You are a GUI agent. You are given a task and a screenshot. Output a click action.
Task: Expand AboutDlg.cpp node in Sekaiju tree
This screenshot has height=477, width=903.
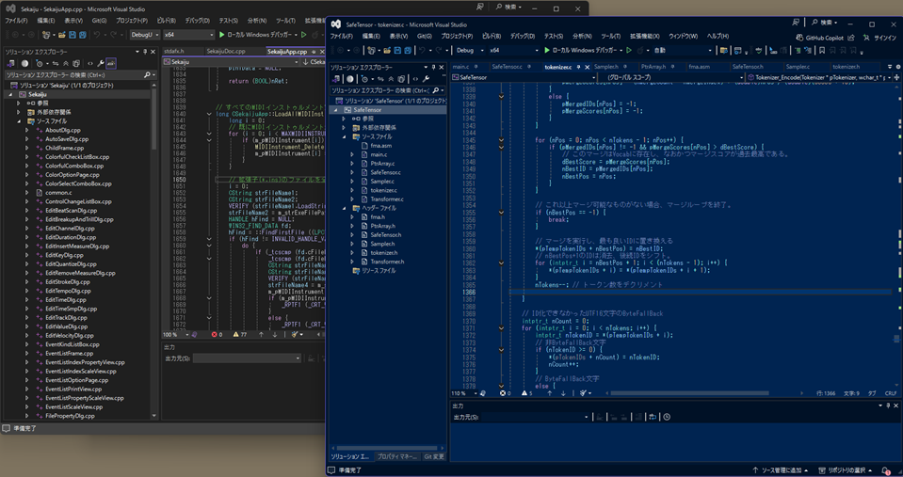26,130
